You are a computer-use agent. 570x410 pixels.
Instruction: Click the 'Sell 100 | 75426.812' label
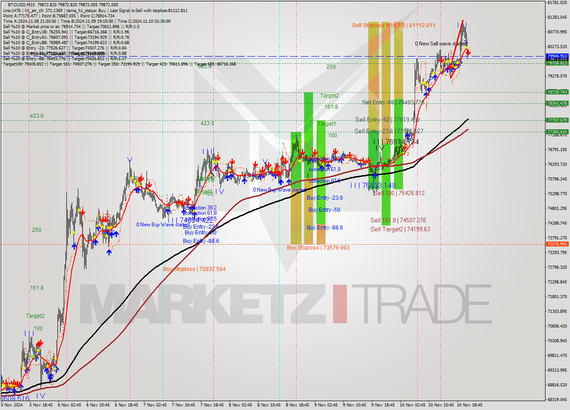[x=399, y=193]
